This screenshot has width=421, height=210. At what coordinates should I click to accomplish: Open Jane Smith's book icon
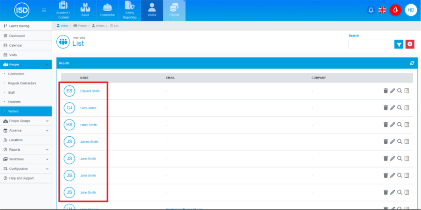(x=407, y=158)
